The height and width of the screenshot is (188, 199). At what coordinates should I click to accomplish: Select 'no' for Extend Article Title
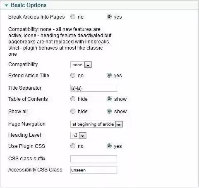[73, 75]
